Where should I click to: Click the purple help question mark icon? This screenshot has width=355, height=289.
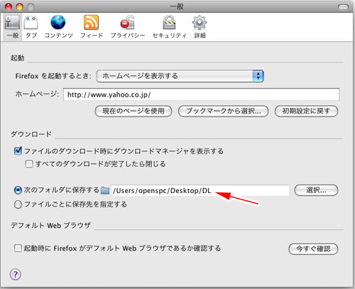click(16, 274)
